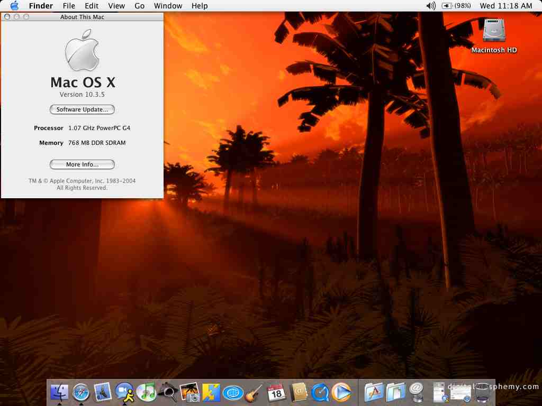542x406 pixels.
Task: Click the More Info... button
Action: [x=82, y=164]
